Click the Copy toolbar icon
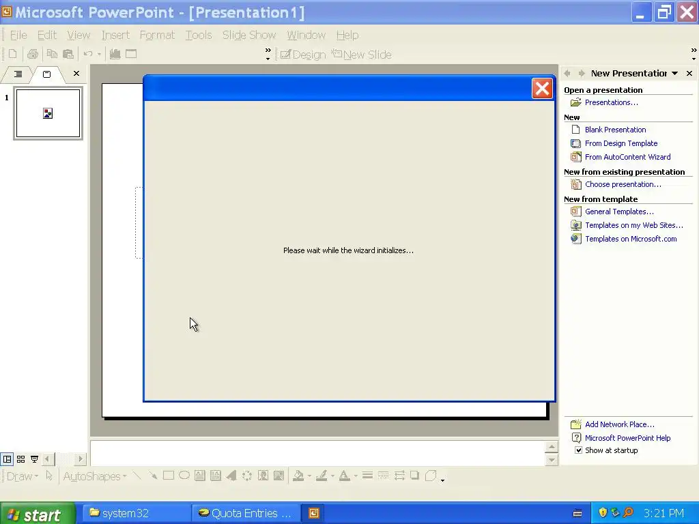Screen dimensions: 699x524 tap(52, 54)
